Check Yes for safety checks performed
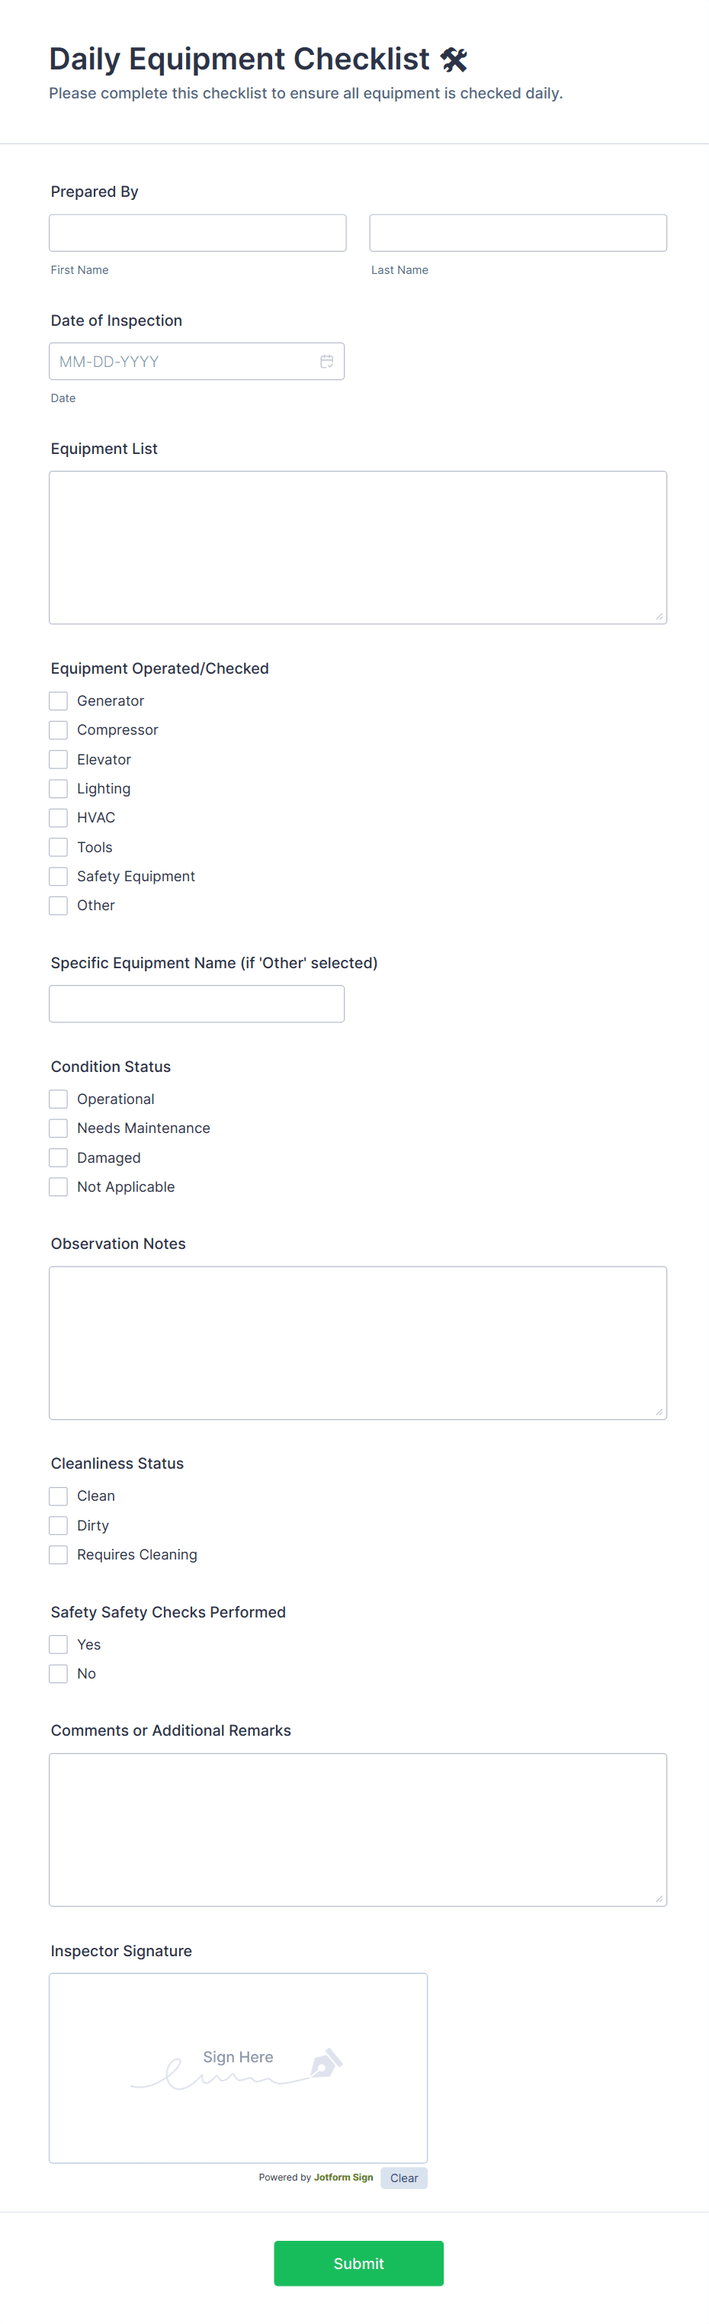Image resolution: width=709 pixels, height=2324 pixels. click(59, 1645)
